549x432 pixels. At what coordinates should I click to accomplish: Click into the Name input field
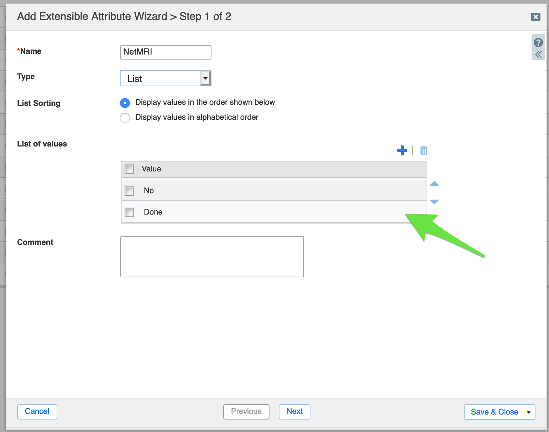166,52
